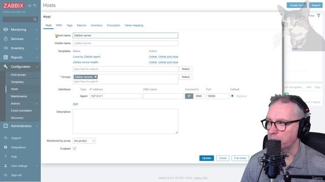Image resolution: width=325 pixels, height=182 pixels.
Task: Select the Default interface radio button
Action: 233,96
